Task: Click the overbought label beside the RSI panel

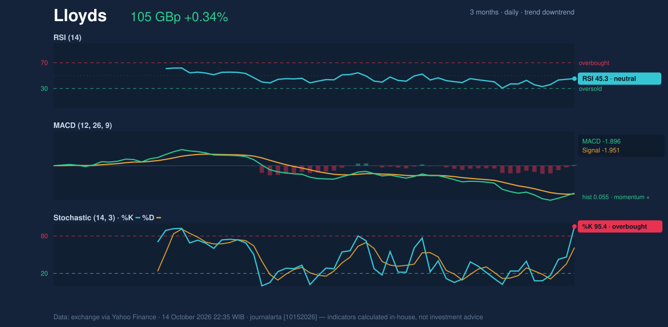Action: tap(594, 63)
